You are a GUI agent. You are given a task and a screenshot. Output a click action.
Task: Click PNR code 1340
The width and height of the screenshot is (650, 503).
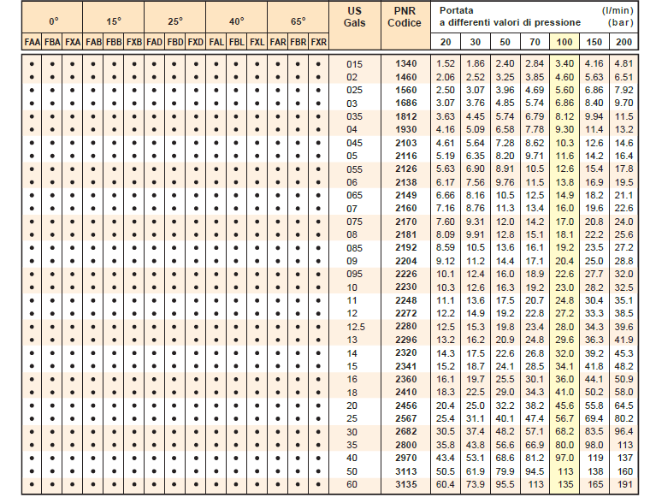coord(405,63)
